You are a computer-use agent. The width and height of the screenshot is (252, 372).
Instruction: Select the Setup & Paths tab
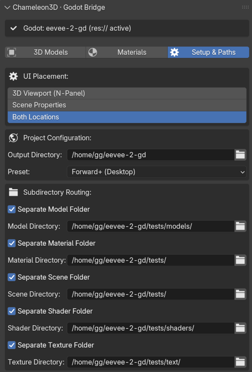[208, 52]
